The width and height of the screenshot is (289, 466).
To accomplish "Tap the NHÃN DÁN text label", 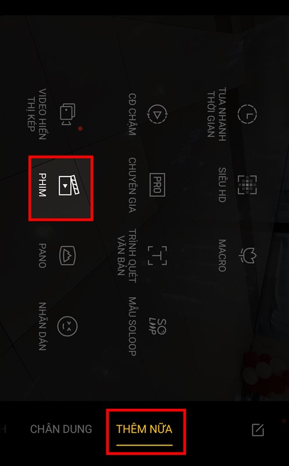I will (42, 326).
